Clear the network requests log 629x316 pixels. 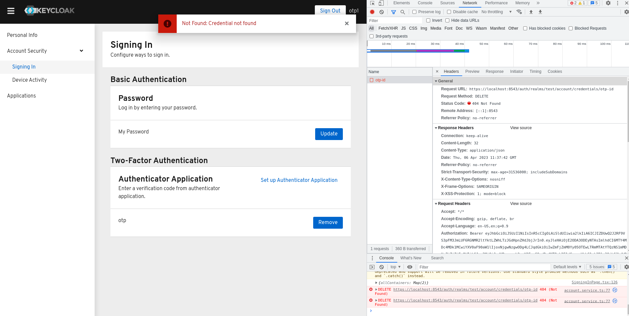[382, 12]
